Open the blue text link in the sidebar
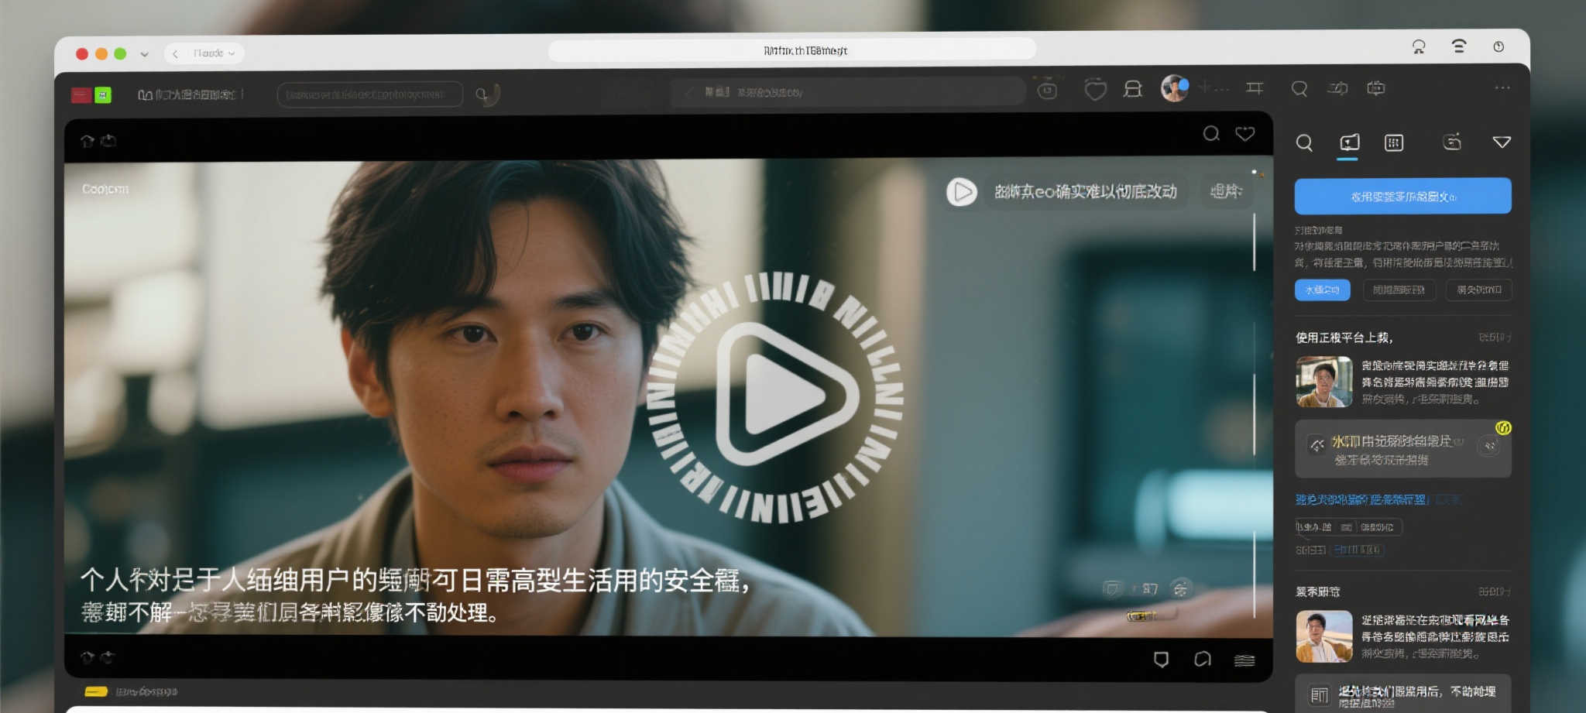Screen dimensions: 1586x713 [1361, 500]
